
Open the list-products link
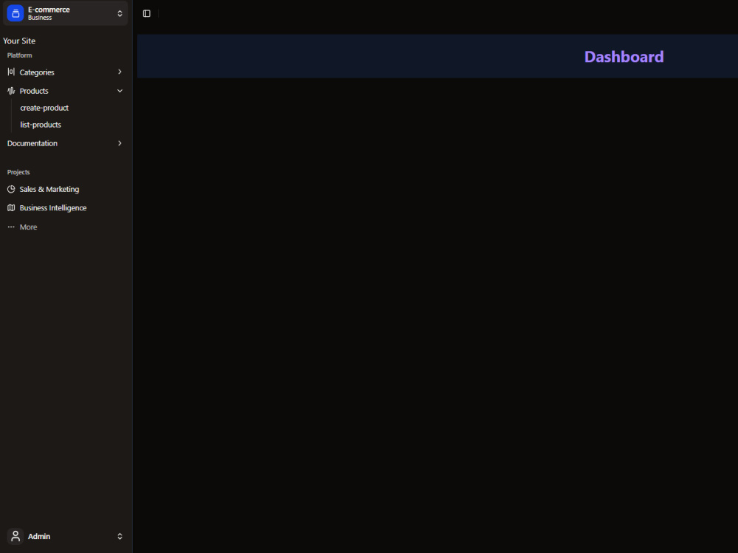(x=41, y=125)
